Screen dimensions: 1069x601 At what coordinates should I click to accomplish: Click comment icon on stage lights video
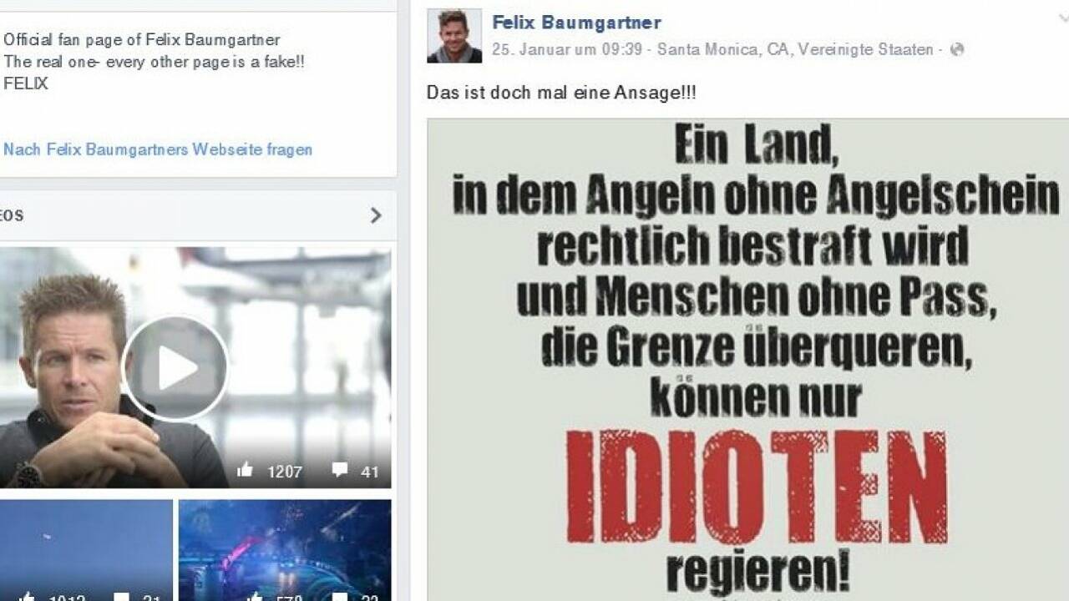pos(340,597)
